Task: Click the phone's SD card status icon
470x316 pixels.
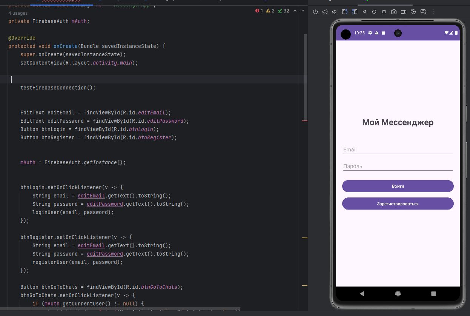Action: [x=383, y=33]
